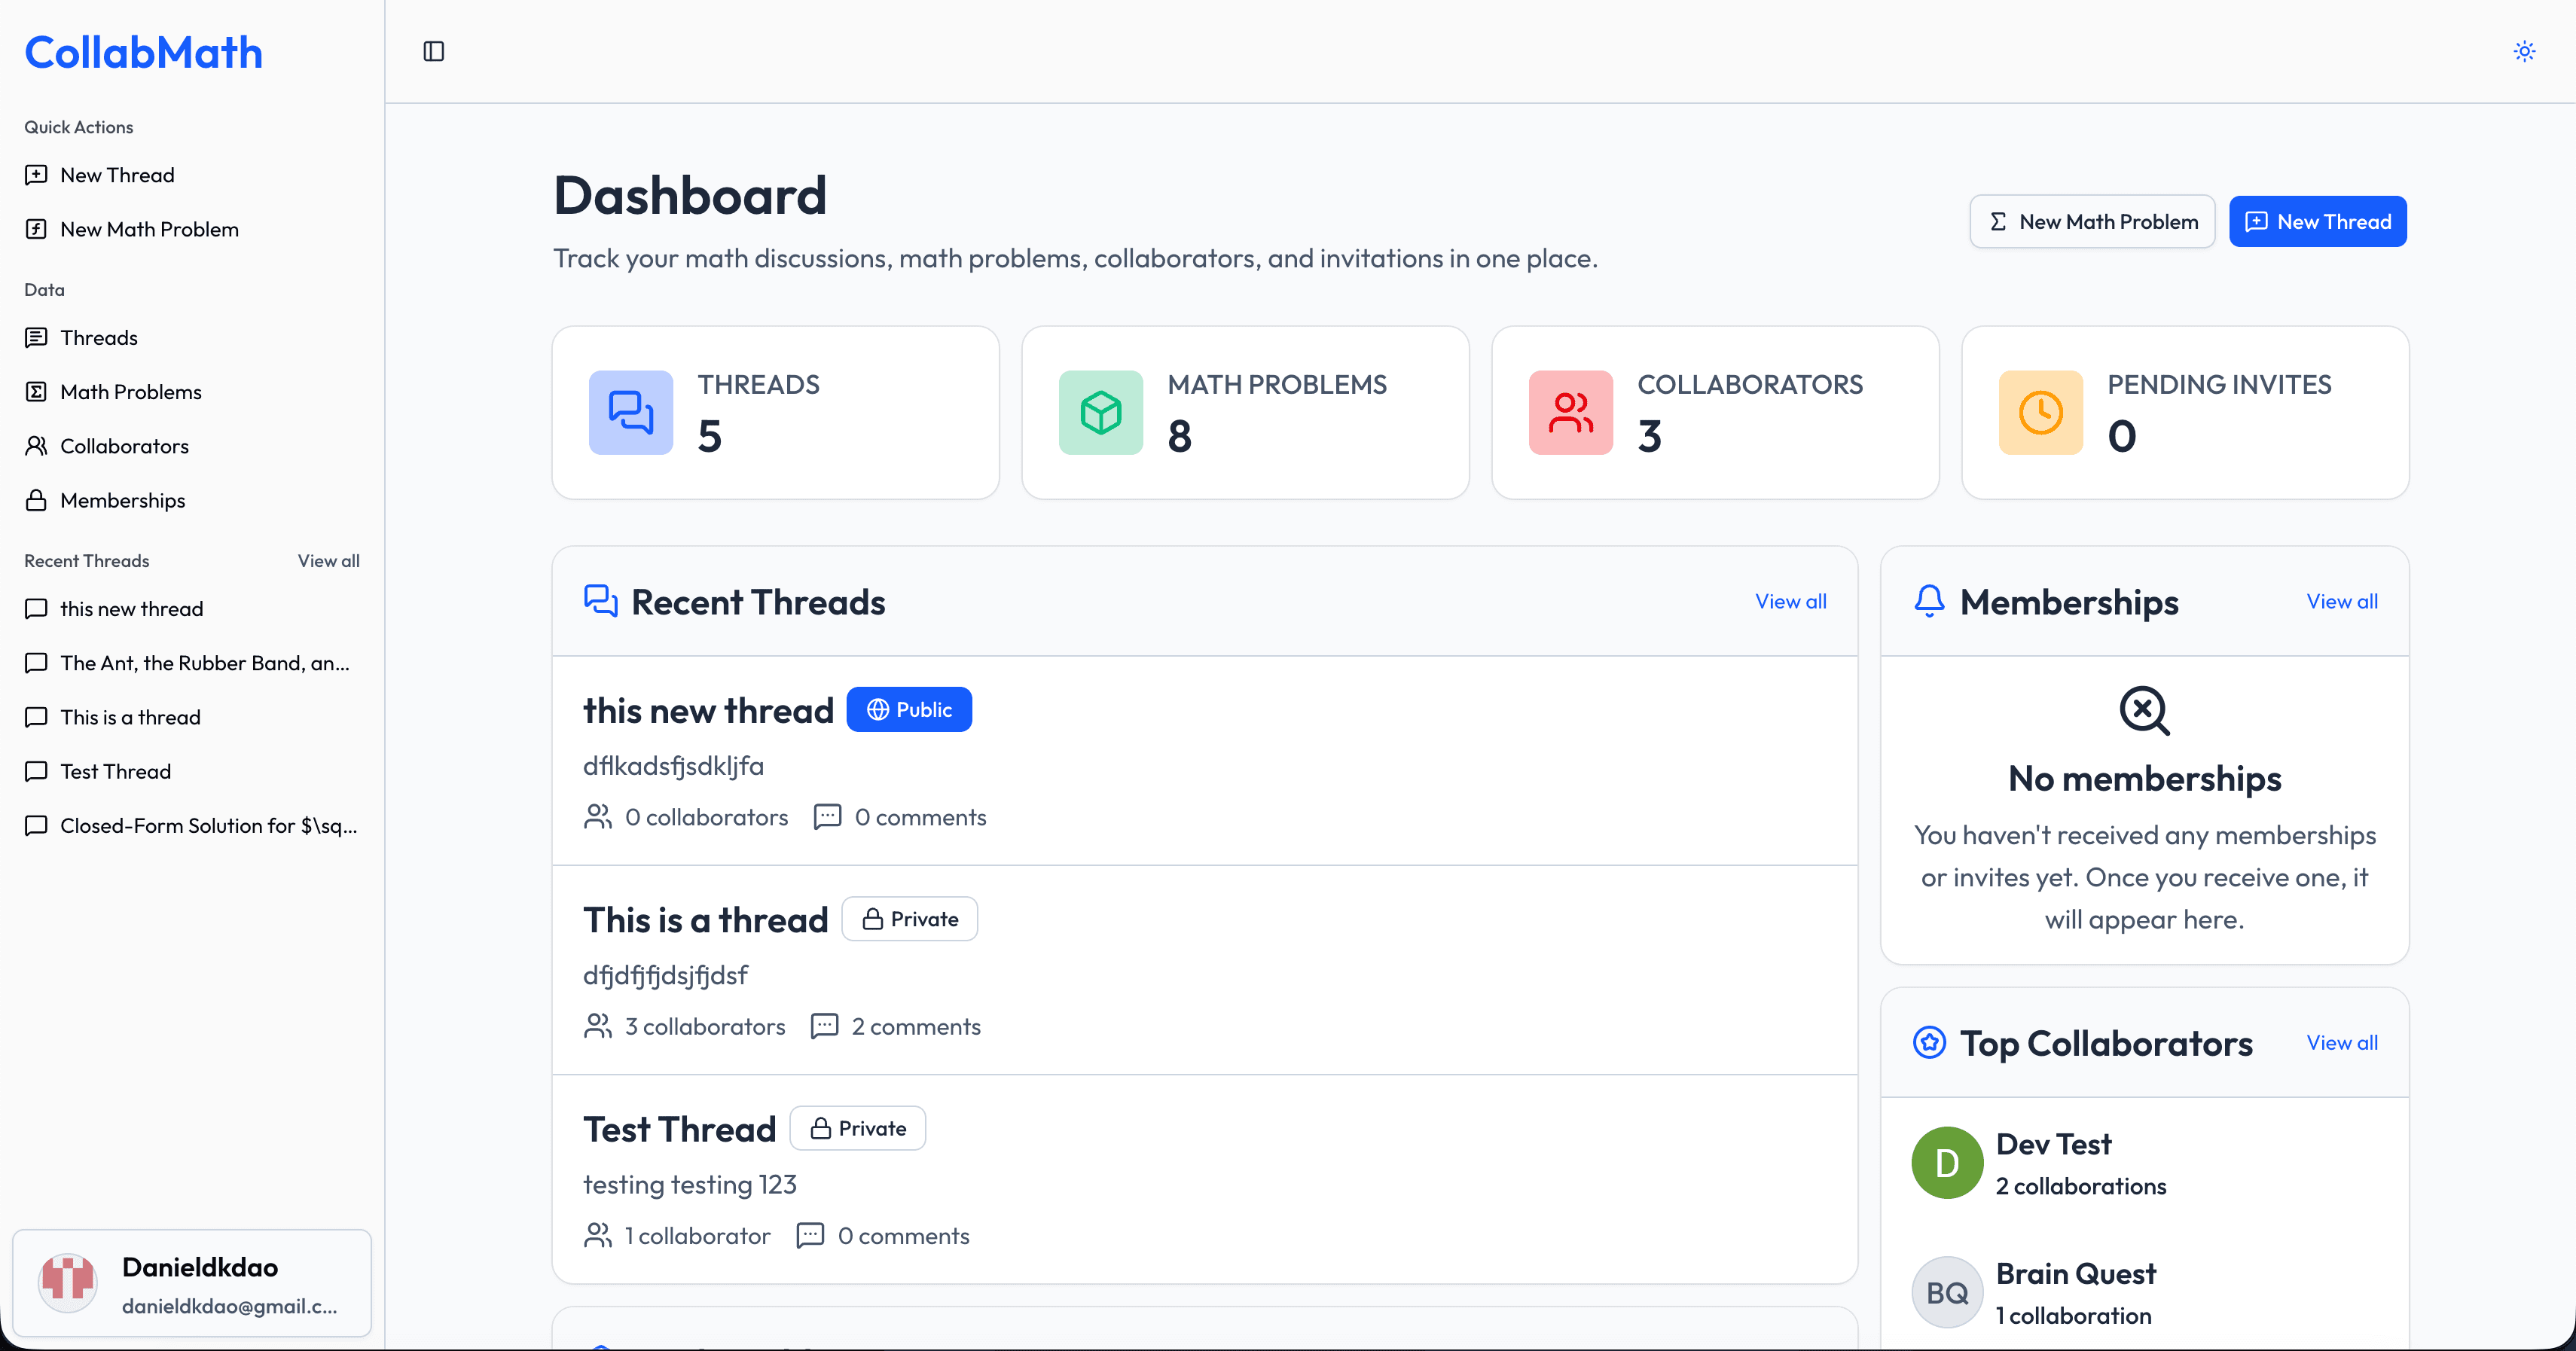Viewport: 2576px width, 1351px height.
Task: Click the Collaborators count 3
Action: tap(1650, 436)
